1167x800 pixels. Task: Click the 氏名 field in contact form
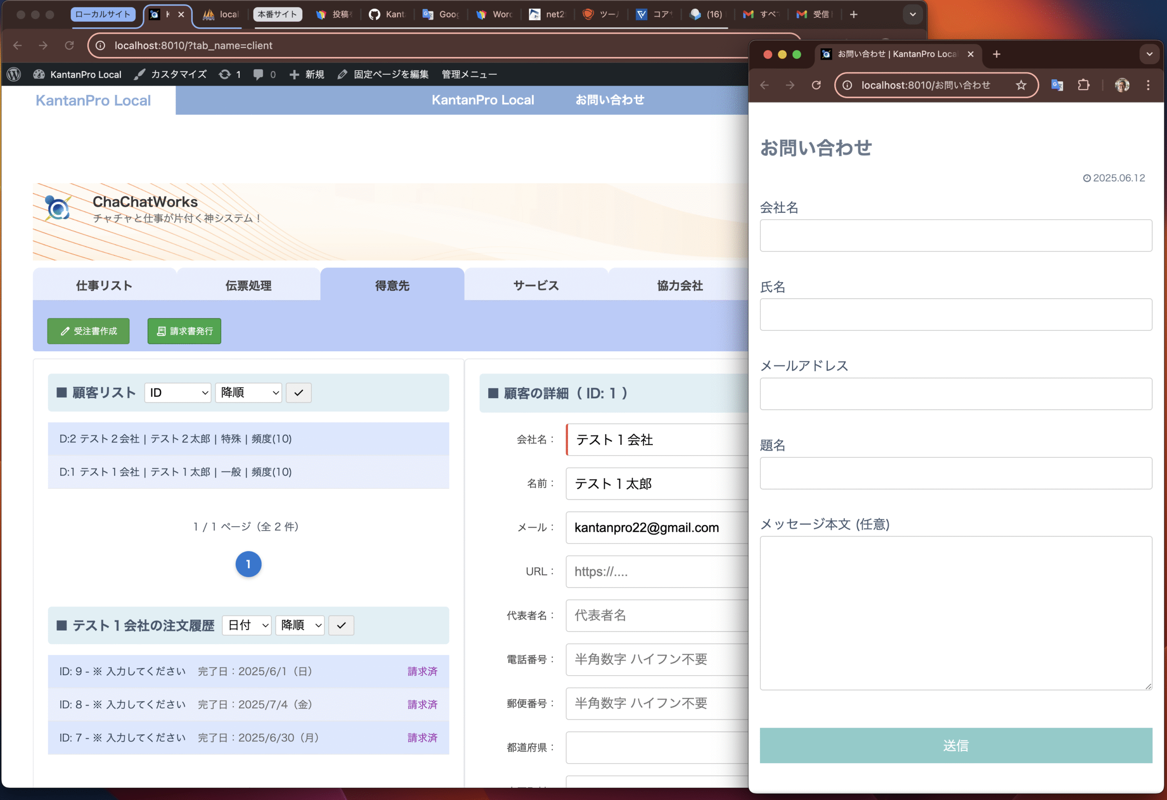tap(955, 315)
